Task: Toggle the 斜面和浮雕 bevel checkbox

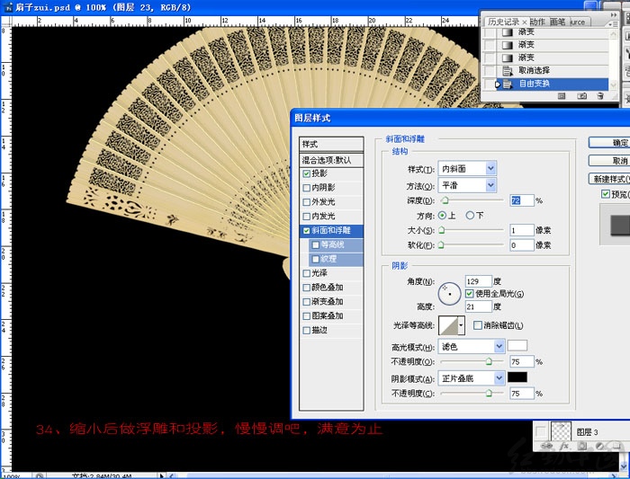Action: [x=307, y=231]
